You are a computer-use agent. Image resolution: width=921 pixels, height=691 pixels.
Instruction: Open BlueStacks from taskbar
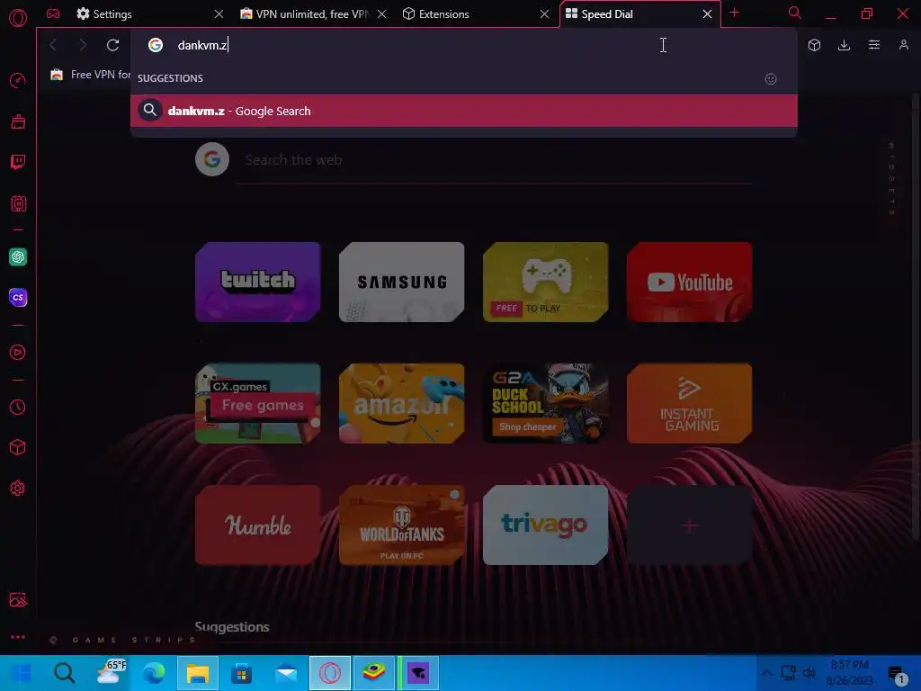tap(373, 673)
